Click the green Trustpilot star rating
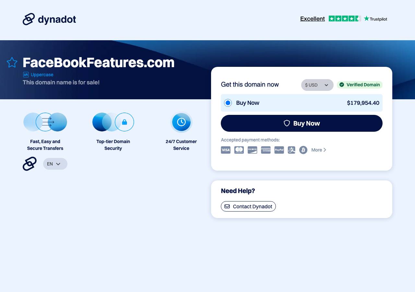This screenshot has width=415, height=292. point(345,19)
